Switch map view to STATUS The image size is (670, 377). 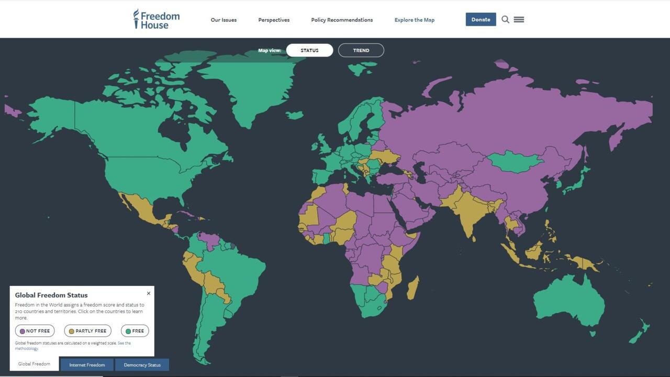point(309,50)
